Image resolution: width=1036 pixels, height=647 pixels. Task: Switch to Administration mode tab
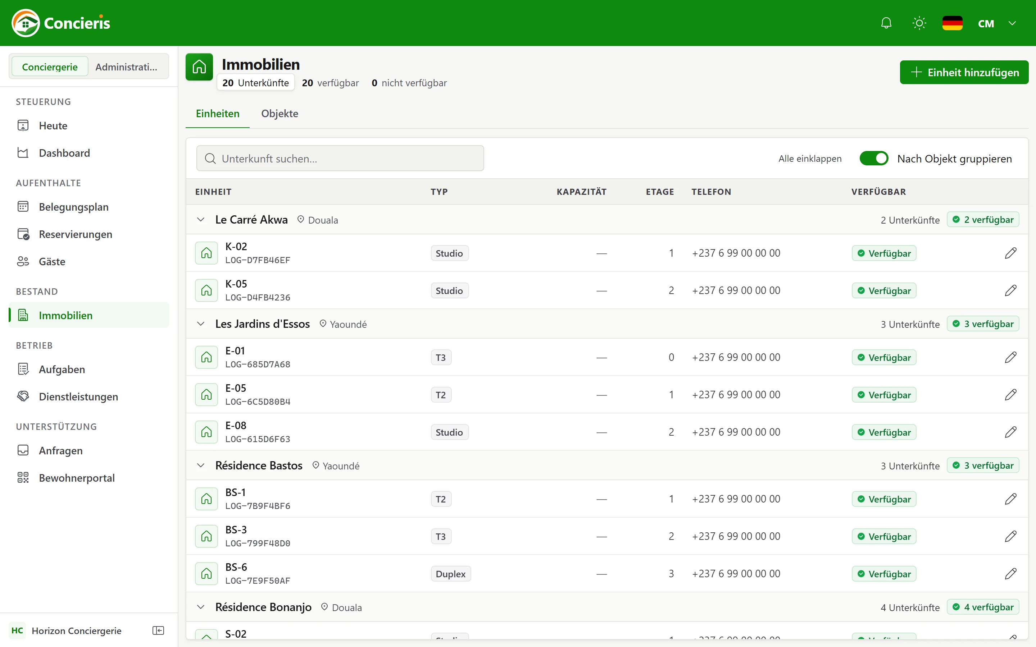(x=126, y=67)
